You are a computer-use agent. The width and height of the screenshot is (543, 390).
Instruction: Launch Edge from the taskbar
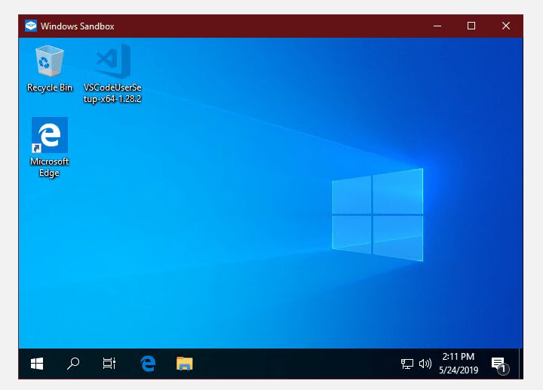tap(148, 364)
